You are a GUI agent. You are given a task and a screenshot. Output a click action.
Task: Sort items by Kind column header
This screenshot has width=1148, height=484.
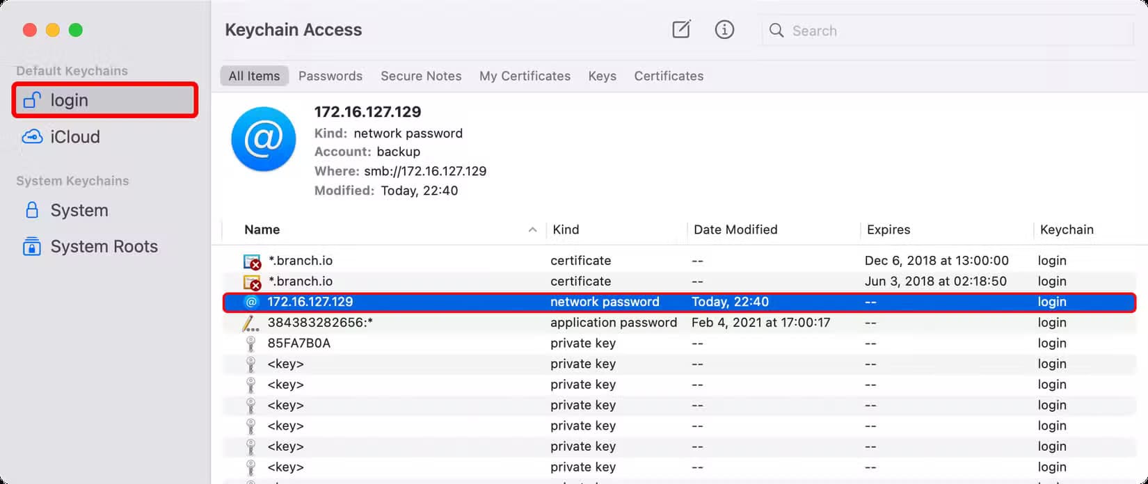click(x=566, y=229)
